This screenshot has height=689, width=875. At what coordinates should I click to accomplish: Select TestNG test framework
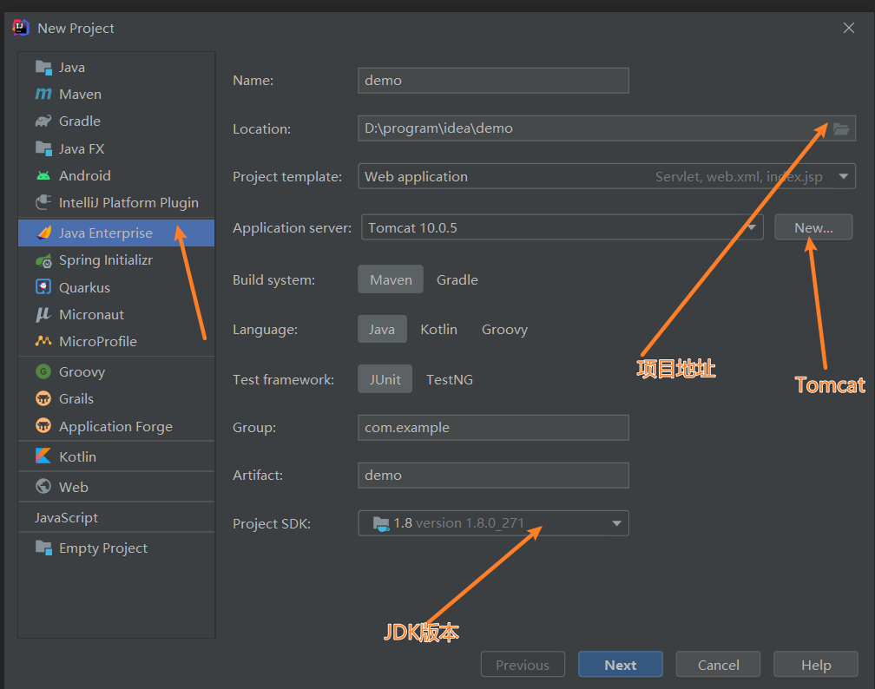click(x=450, y=379)
